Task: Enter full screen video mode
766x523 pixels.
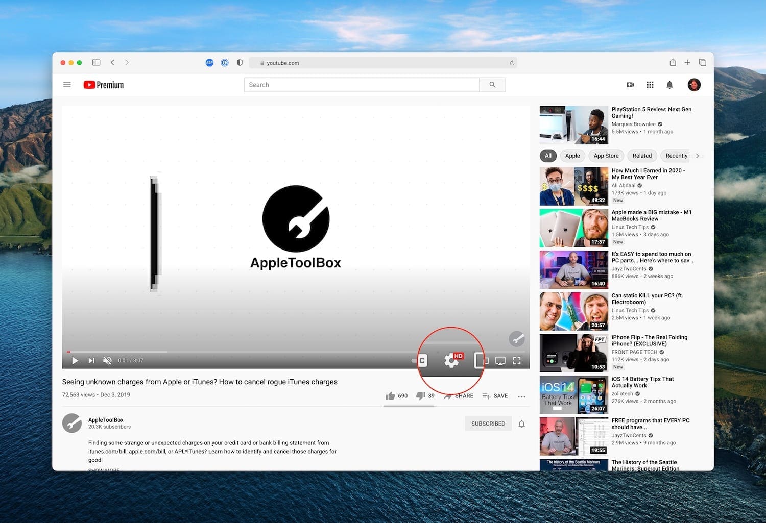Action: 517,361
